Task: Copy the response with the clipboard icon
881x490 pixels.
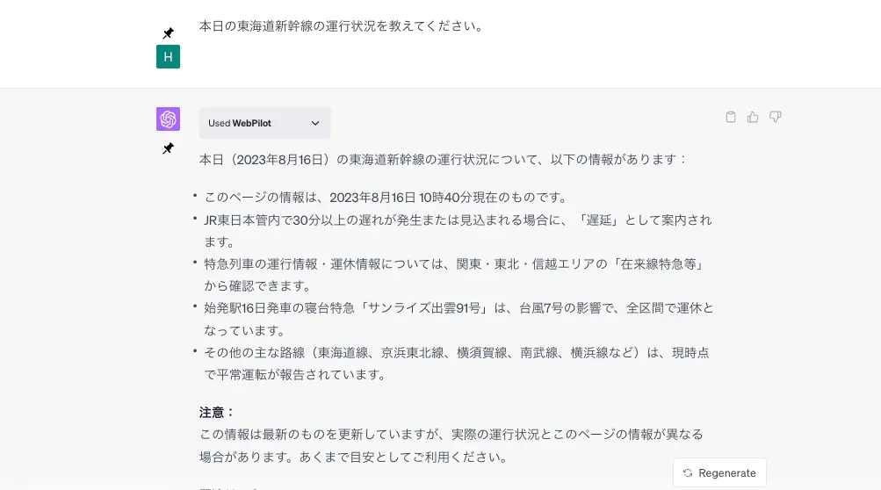Action: click(x=731, y=117)
